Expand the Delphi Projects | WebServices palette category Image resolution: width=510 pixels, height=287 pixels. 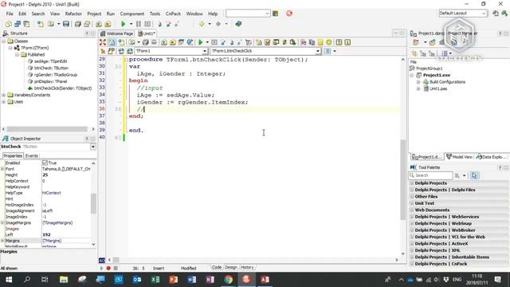pyautogui.click(x=412, y=217)
